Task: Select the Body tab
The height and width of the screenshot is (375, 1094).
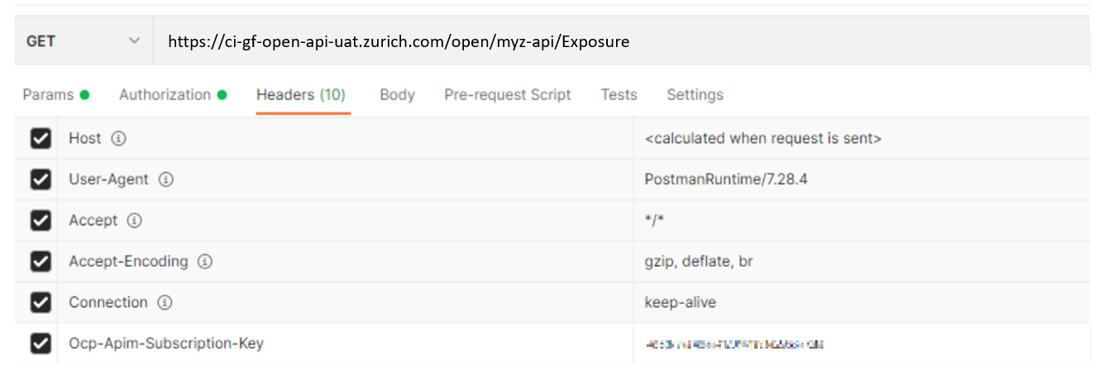Action: (x=397, y=95)
